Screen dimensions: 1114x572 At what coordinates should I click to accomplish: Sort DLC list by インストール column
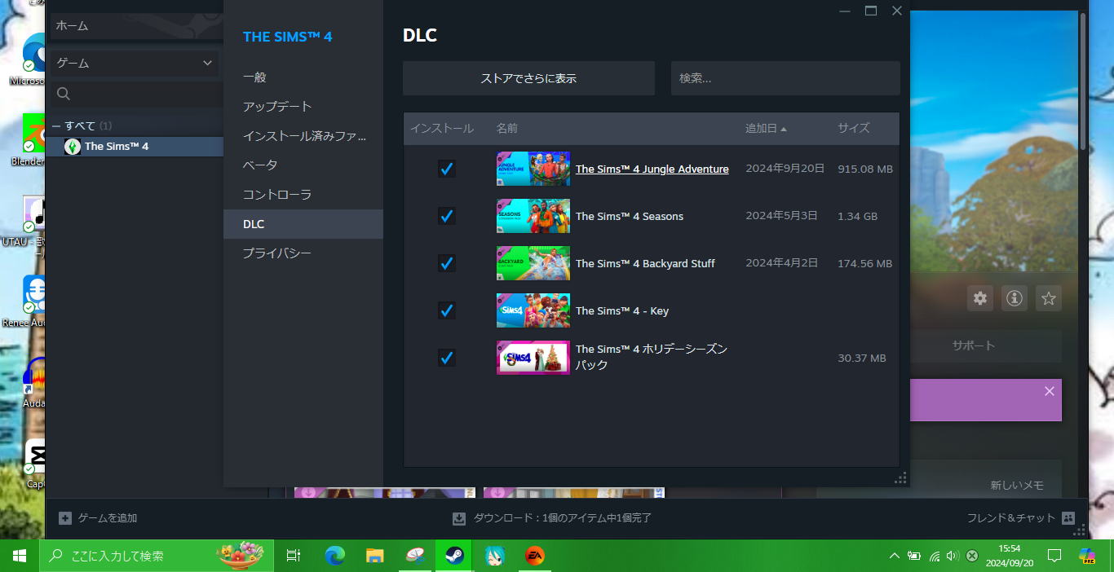pyautogui.click(x=441, y=128)
